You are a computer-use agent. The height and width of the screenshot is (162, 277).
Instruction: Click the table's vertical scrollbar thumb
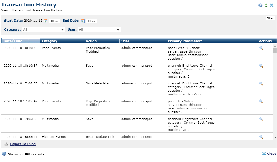275,51
